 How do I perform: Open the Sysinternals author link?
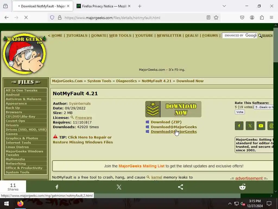tap(80, 103)
